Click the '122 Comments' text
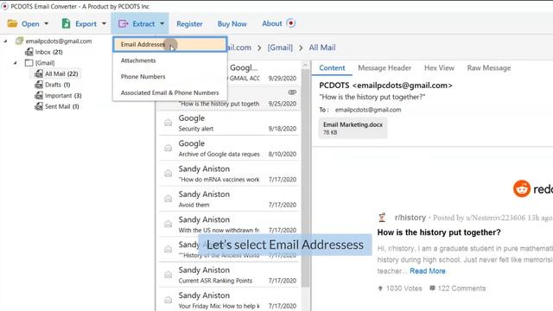The image size is (553, 311). (x=461, y=289)
